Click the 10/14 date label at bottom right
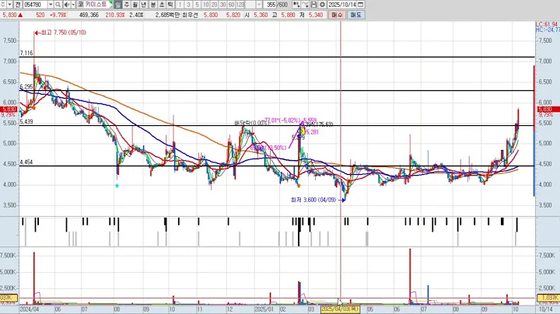The image size is (560, 314). 545,309
